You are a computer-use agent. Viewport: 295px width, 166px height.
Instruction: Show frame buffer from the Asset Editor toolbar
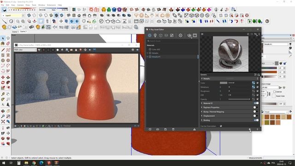(195, 36)
